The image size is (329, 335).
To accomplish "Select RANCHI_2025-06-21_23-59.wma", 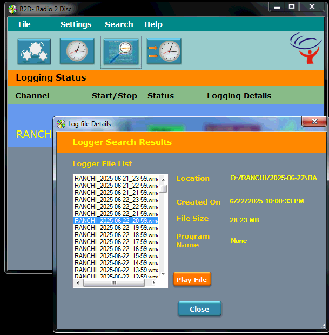I will pos(116,179).
